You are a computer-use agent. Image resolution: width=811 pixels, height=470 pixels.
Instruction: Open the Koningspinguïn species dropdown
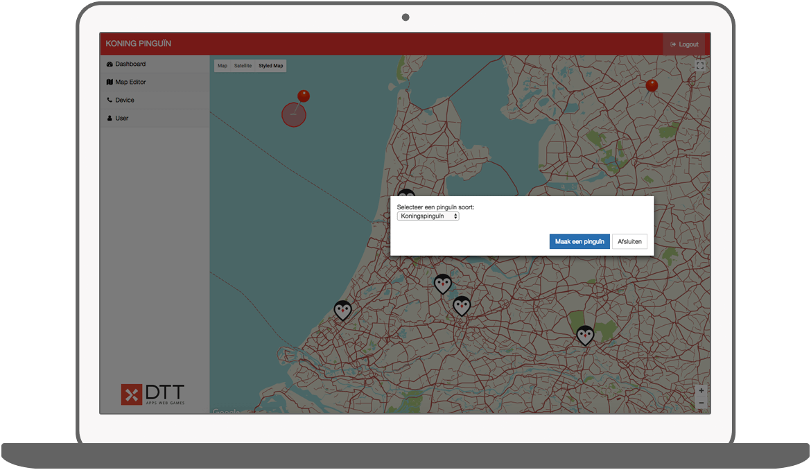click(428, 217)
